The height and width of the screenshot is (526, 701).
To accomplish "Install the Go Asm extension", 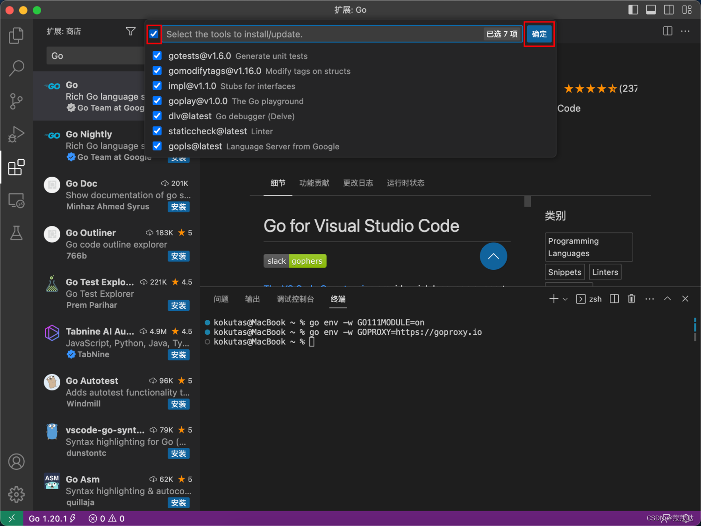I will tap(179, 503).
